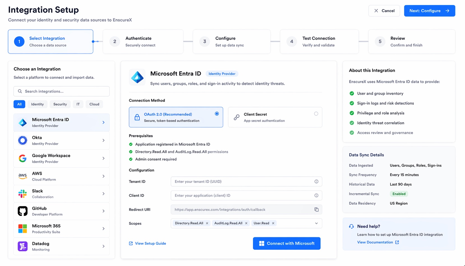Click the Slack collaboration icon
Viewport: 465px width, 266px height.
22,194
